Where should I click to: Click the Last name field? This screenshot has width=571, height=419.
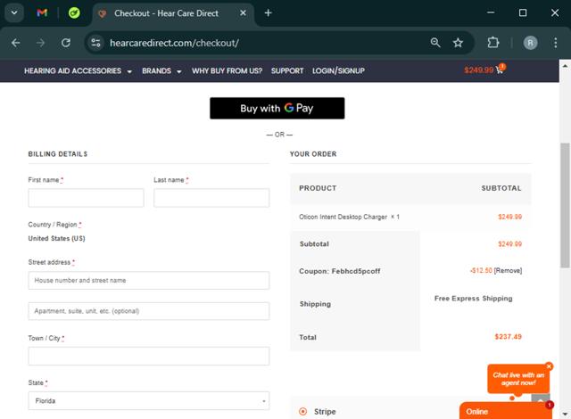click(211, 198)
